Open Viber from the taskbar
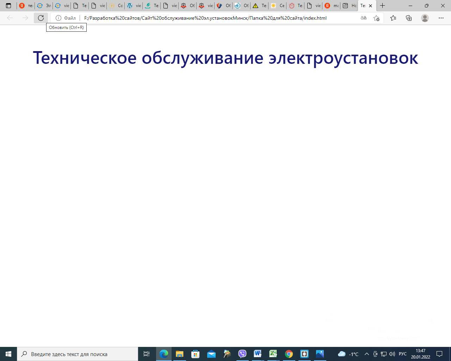 tap(242, 354)
